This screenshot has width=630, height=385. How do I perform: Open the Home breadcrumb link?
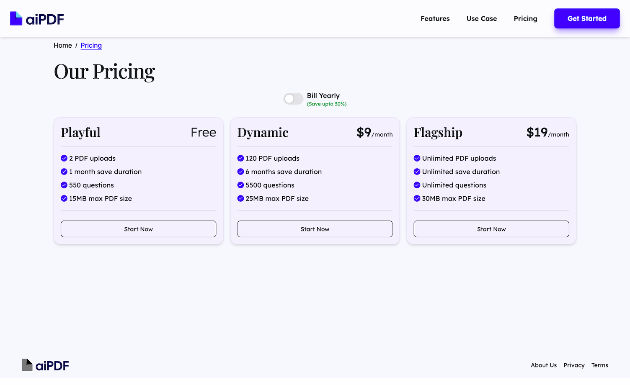tap(62, 45)
